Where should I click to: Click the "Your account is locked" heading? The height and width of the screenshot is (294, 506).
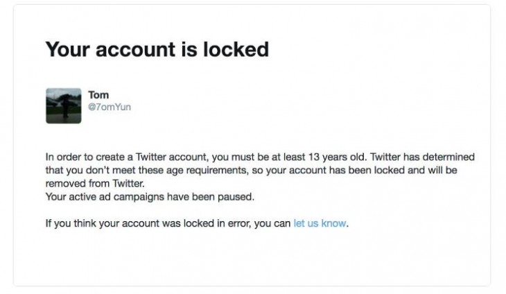pyautogui.click(x=157, y=49)
